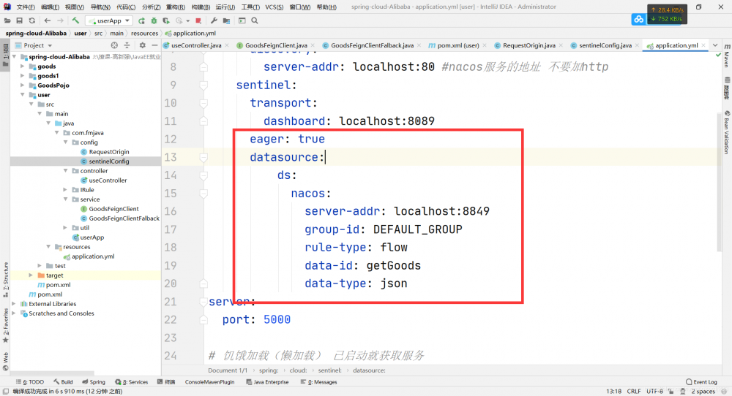This screenshot has width=732, height=396.
Task: Build project with the hammer icon
Action: 75,20
